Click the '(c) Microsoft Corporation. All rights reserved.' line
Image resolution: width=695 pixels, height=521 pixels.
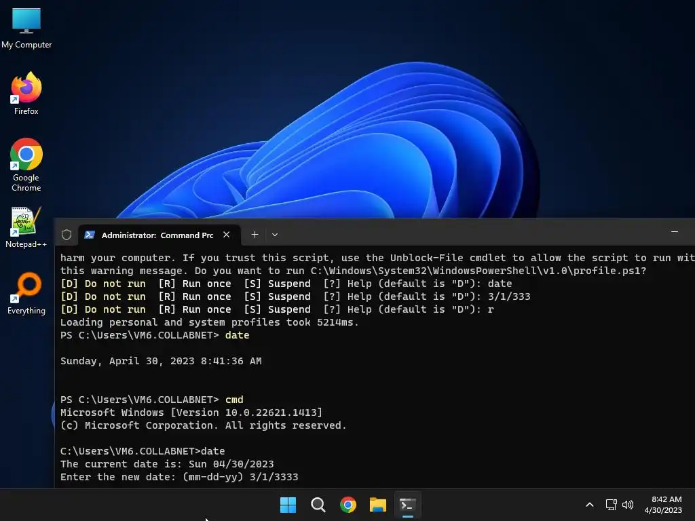(204, 425)
